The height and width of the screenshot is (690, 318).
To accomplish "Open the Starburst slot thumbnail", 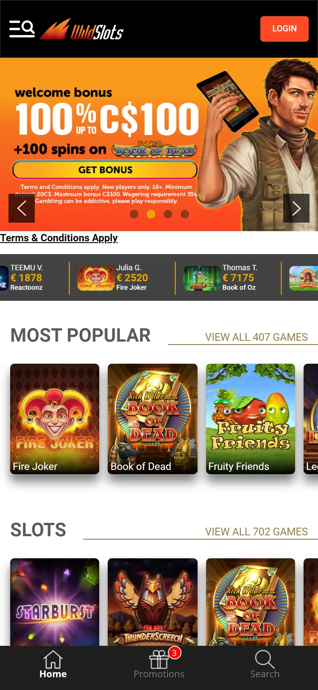I will [55, 602].
